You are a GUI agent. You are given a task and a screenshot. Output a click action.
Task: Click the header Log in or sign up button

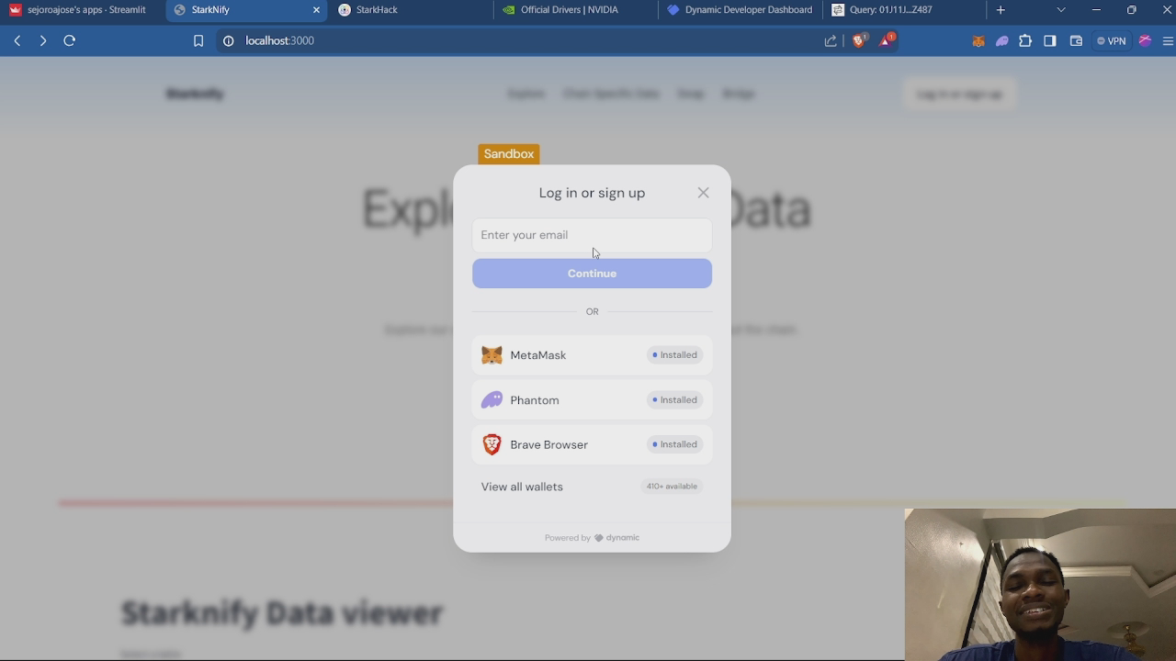[959, 94]
